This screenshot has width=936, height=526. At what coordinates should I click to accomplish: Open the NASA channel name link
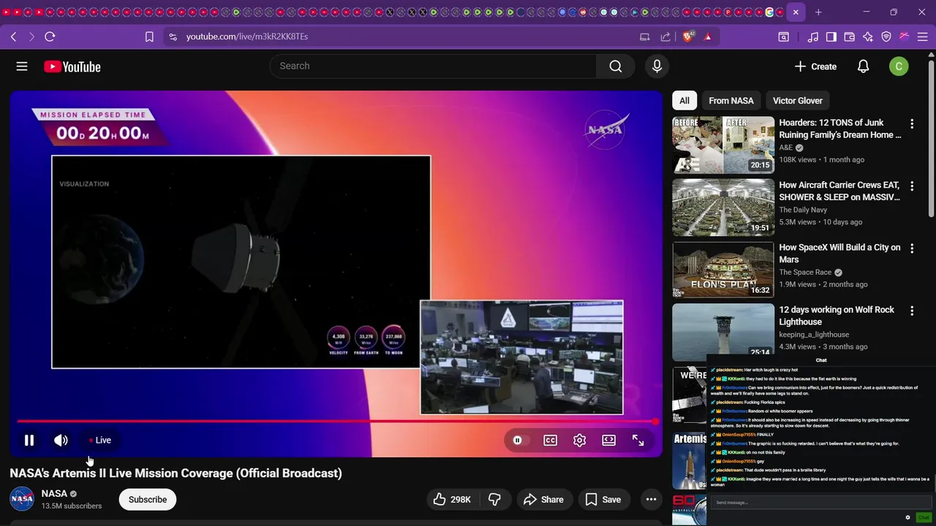[54, 494]
